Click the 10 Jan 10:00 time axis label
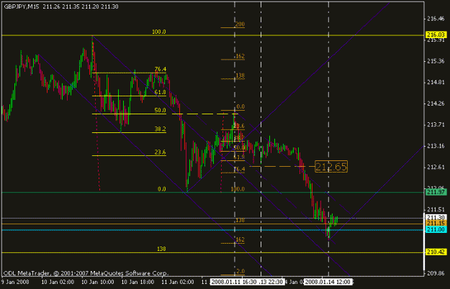 coord(98,282)
